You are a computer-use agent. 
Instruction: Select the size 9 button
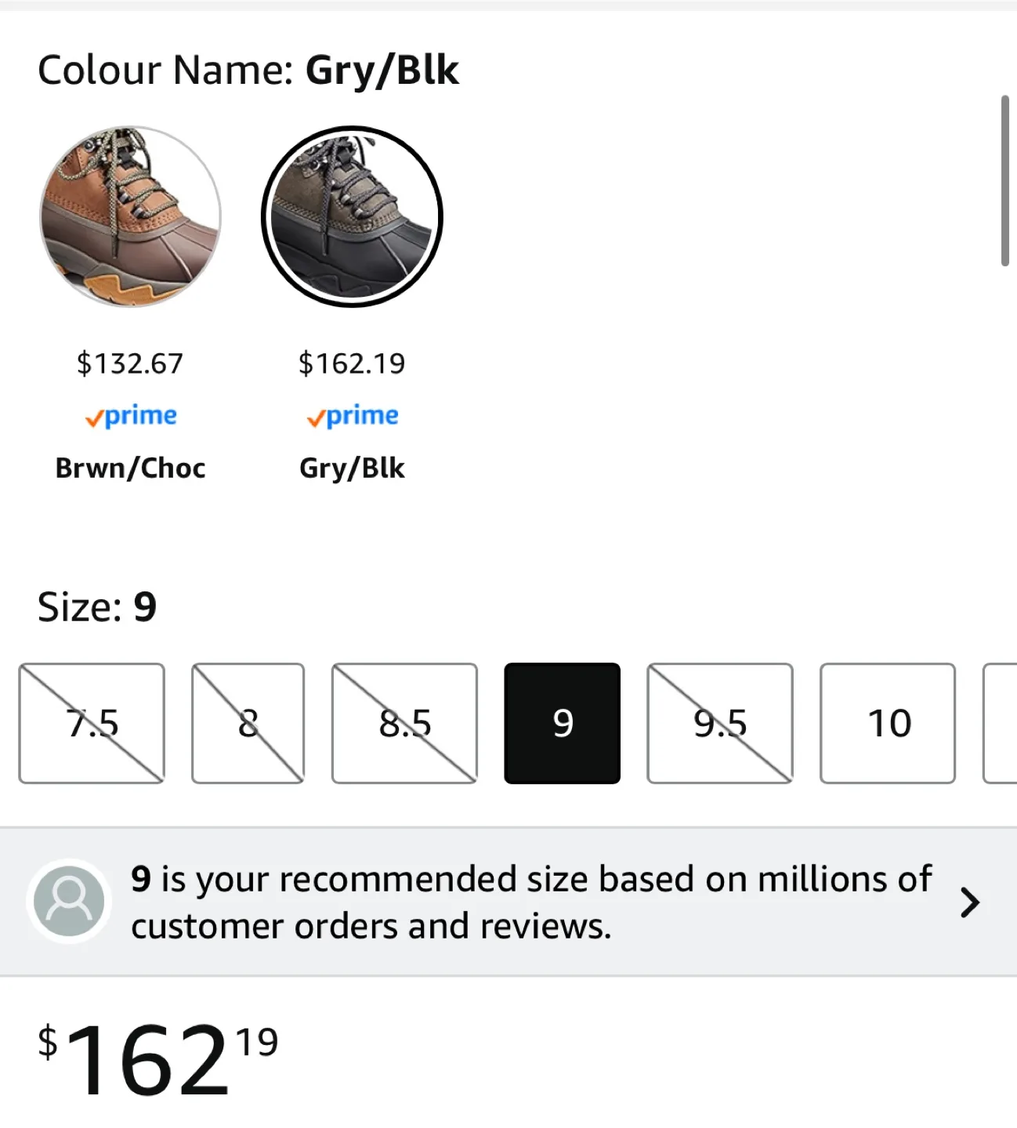[x=562, y=723]
